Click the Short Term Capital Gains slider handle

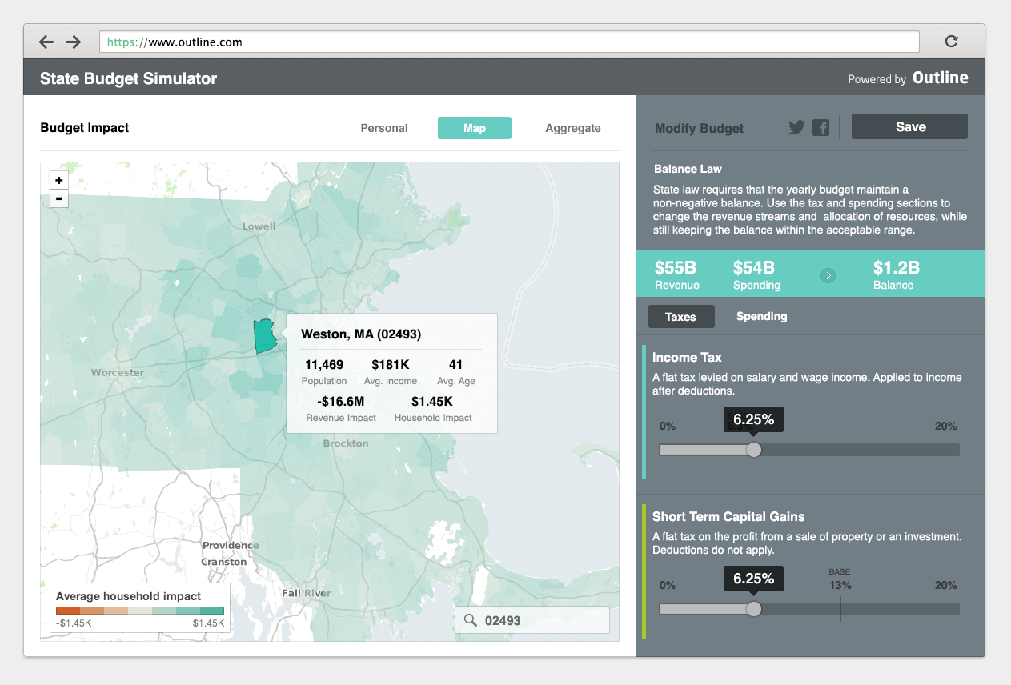click(x=753, y=609)
